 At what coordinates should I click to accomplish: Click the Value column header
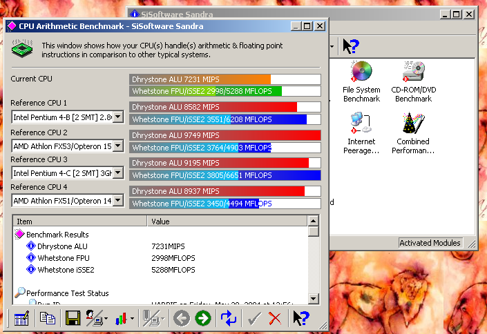[227, 221]
